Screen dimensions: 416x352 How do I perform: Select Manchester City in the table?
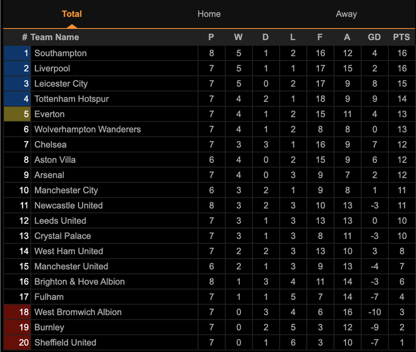66,190
